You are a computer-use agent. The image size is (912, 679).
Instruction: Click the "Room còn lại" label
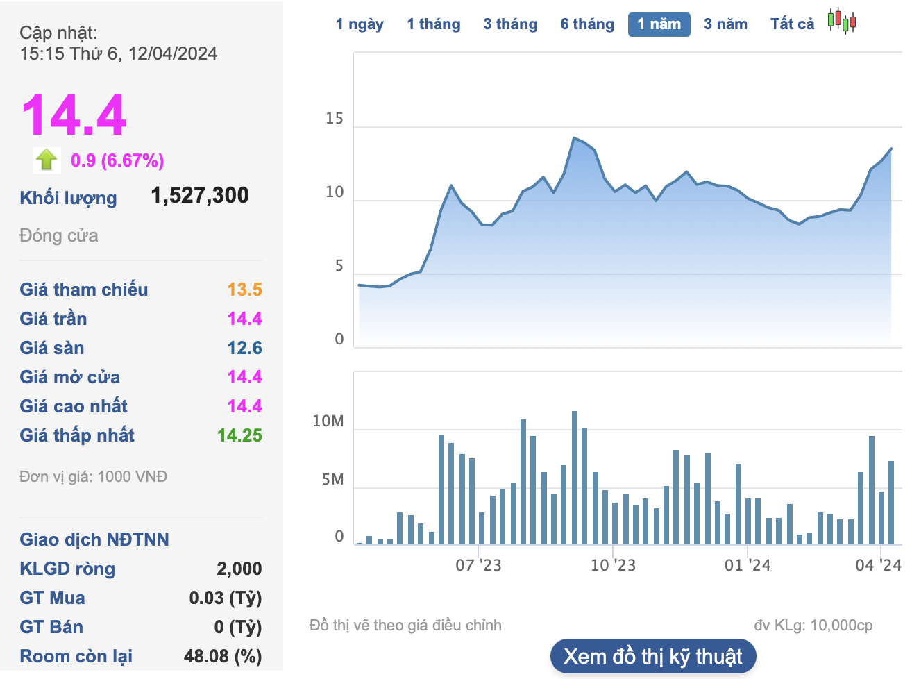pos(76,656)
